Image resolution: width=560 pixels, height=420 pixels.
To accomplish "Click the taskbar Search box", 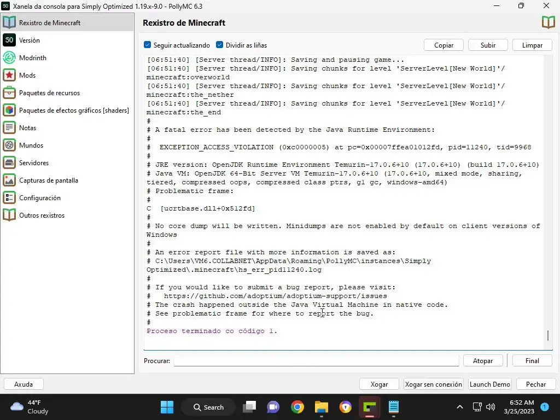I will (x=208, y=407).
